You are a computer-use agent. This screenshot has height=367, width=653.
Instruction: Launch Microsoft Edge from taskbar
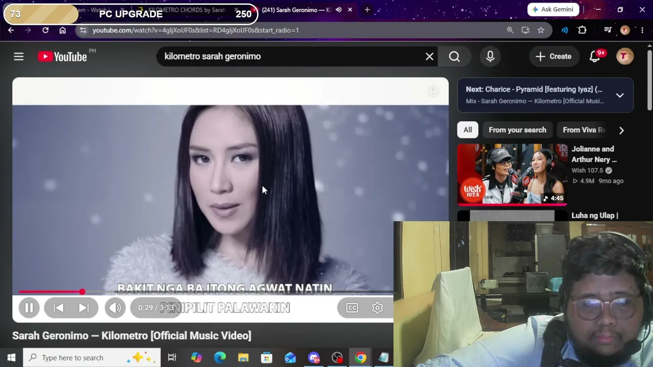[x=220, y=358]
